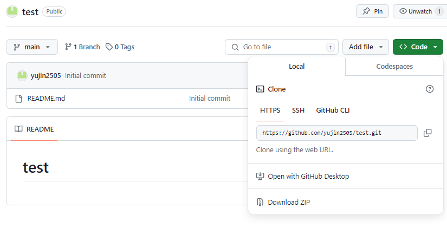Open with GitHub Desktop
Image resolution: width=447 pixels, height=228 pixels.
pyautogui.click(x=346, y=176)
